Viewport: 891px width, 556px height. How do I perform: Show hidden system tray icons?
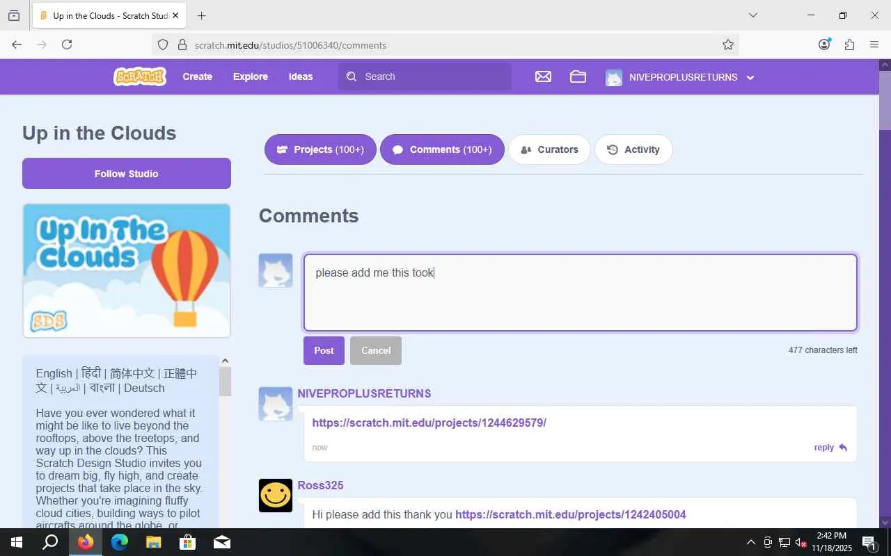(750, 542)
